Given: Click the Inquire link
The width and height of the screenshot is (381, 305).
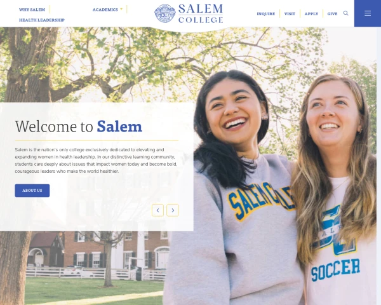Looking at the screenshot, I should [x=266, y=14].
